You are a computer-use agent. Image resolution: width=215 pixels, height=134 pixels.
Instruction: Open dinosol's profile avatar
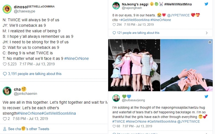point(7,9)
